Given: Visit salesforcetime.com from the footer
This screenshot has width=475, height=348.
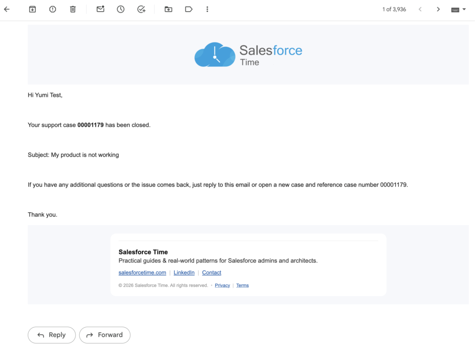Looking at the screenshot, I should (x=142, y=272).
